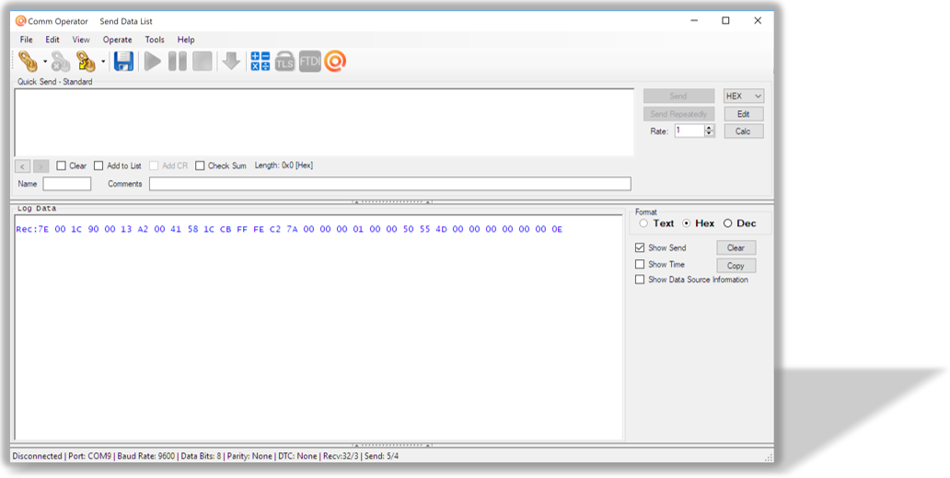The height and width of the screenshot is (478, 950).
Task: Click the connection settings chain icon
Action: click(86, 61)
